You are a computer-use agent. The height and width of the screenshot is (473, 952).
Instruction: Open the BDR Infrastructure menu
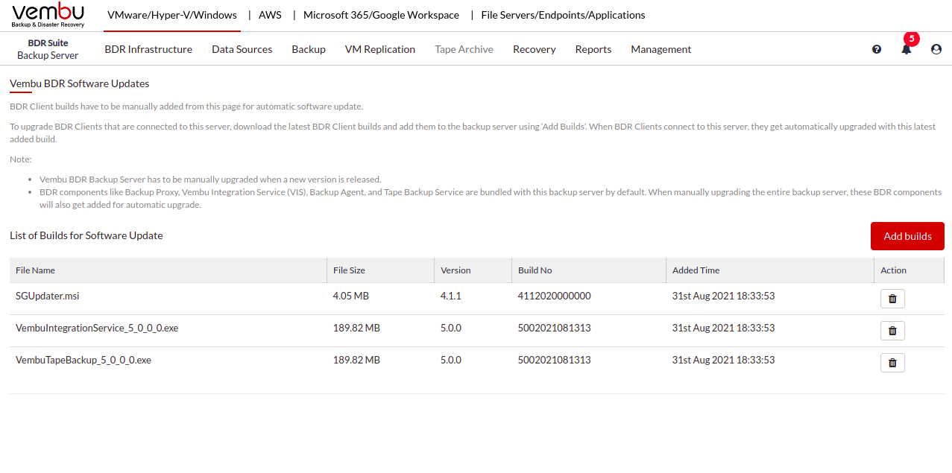click(148, 49)
